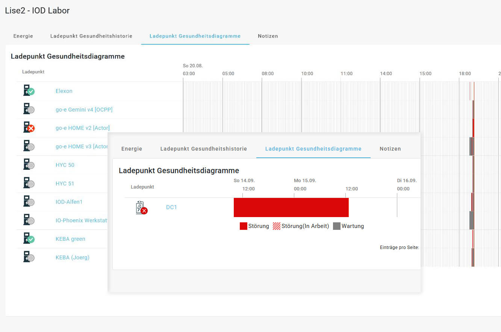Click the gray Wartung legend swatch
The height and width of the screenshot is (332, 501).
coord(337,226)
